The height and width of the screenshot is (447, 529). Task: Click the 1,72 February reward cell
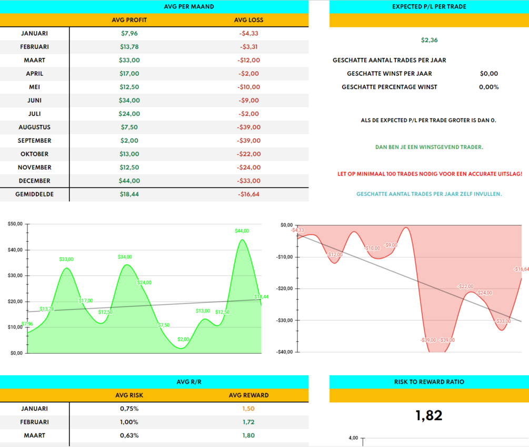click(x=248, y=422)
